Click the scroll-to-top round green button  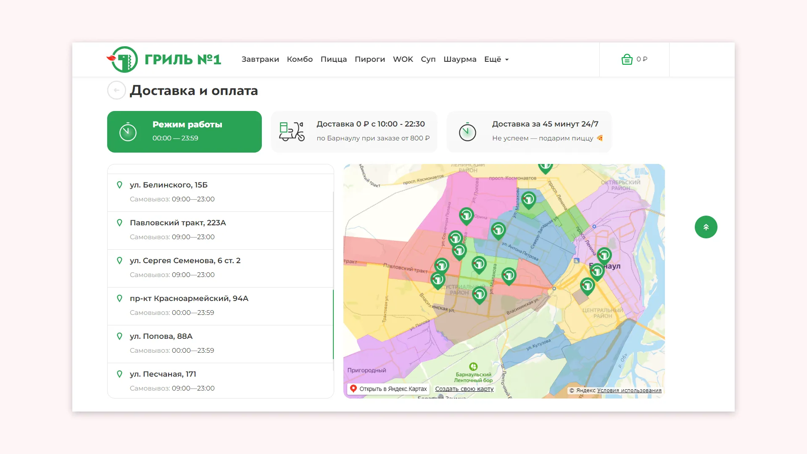point(706,227)
